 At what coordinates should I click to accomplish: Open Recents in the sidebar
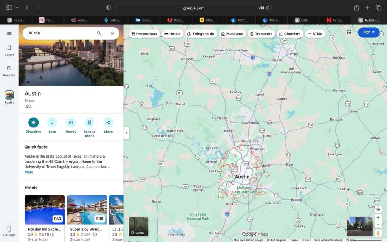tap(9, 71)
